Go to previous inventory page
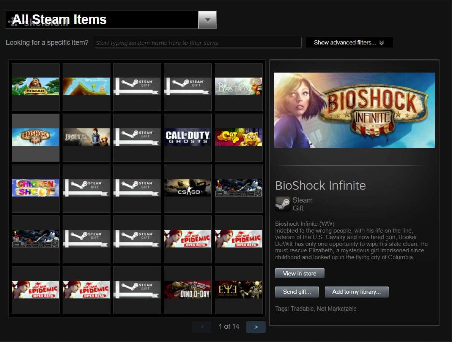 [202, 327]
